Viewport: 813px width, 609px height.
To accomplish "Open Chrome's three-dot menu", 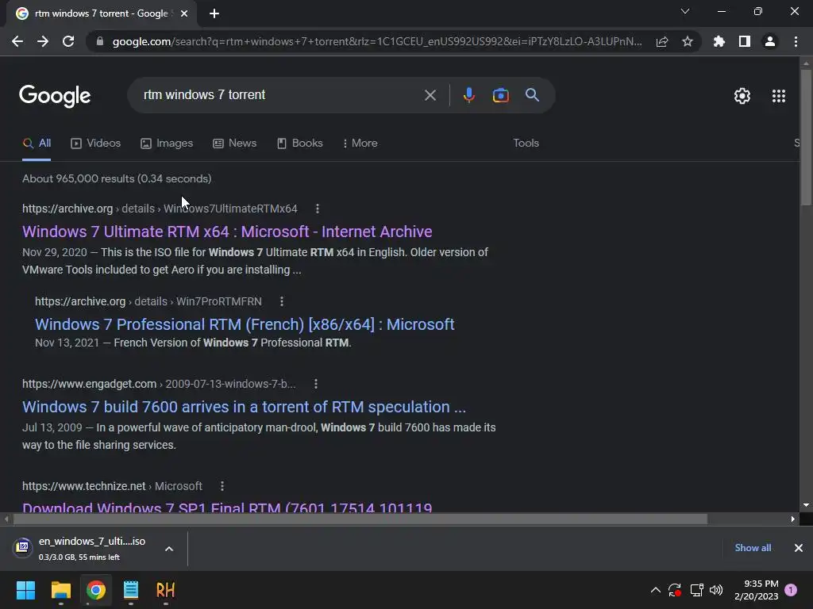I will pyautogui.click(x=796, y=41).
